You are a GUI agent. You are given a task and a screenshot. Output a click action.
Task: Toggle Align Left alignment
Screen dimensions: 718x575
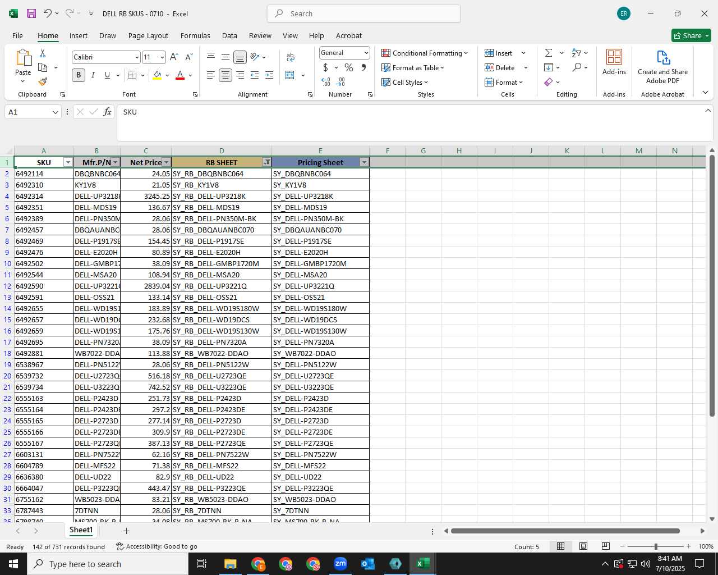(x=211, y=75)
